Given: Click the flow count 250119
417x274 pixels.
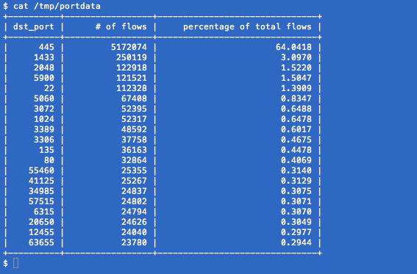Looking at the screenshot, I should coord(132,57).
